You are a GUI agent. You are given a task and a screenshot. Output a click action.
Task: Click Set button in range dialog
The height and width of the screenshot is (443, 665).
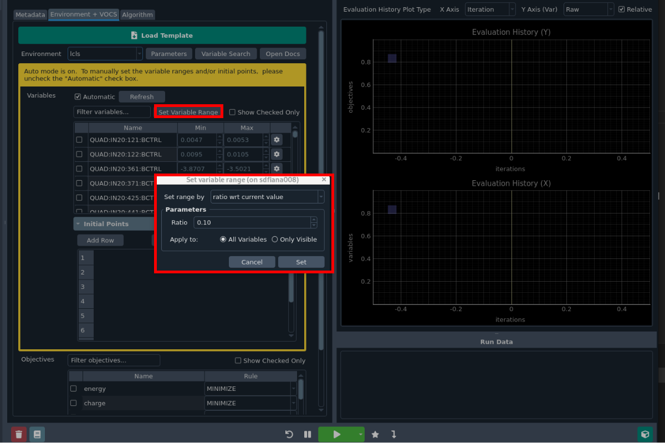click(x=301, y=262)
